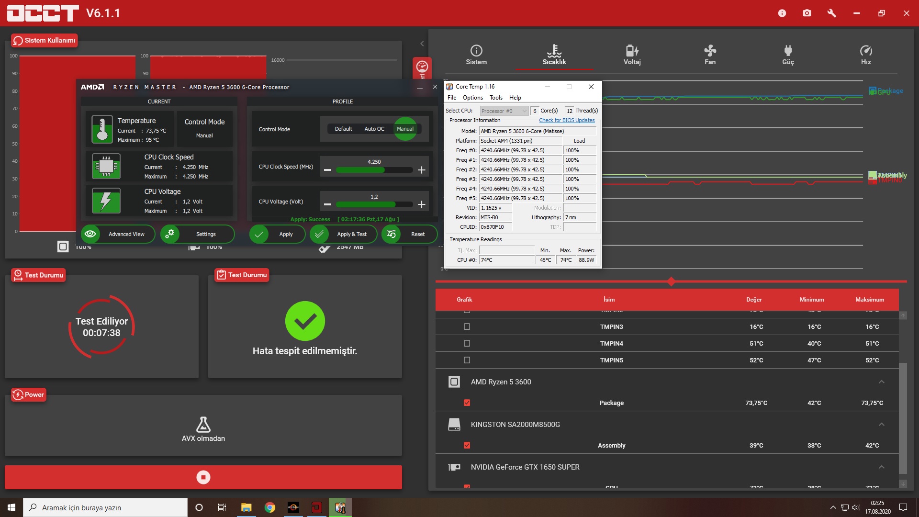Viewport: 919px width, 517px height.
Task: Sort by the Maksimum column header
Action: (x=870, y=300)
